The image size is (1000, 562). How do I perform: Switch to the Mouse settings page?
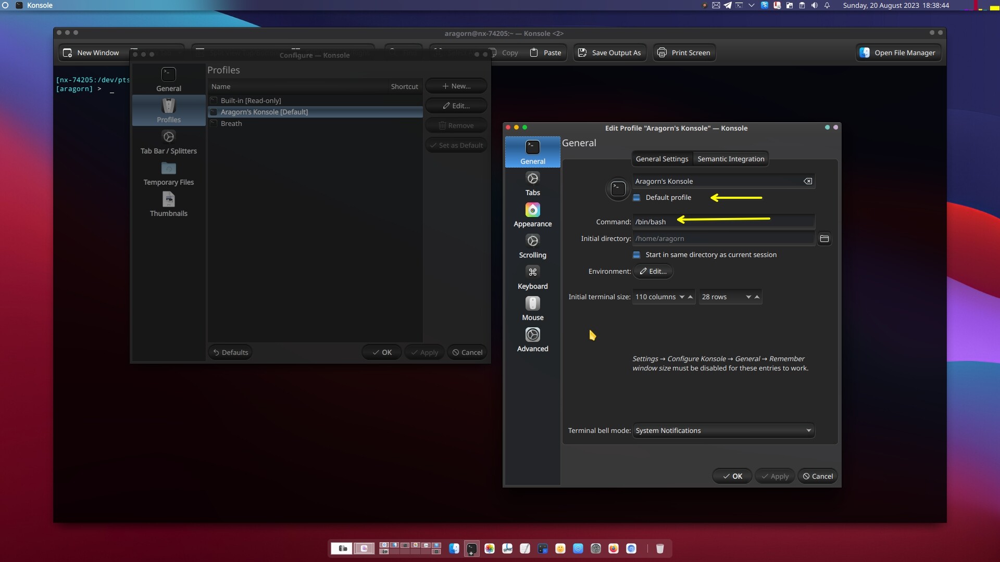click(532, 309)
